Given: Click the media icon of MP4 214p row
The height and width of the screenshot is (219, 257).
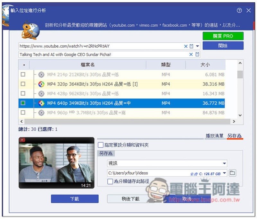Looking at the screenshot, I should [41, 75].
